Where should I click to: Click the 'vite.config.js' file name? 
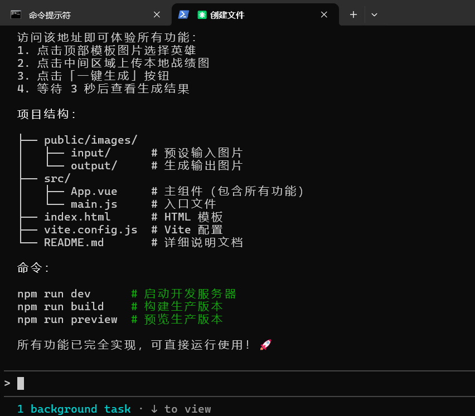[x=90, y=230]
